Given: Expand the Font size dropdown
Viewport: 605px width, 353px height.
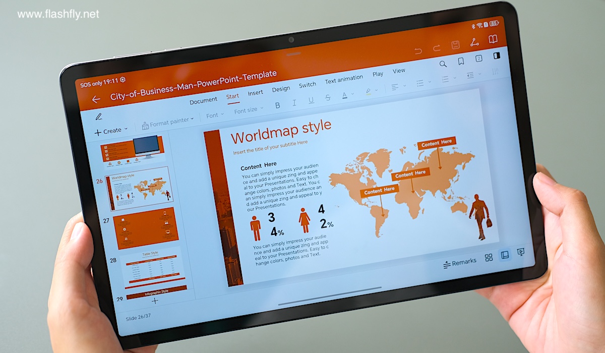Looking at the screenshot, I should pyautogui.click(x=249, y=110).
